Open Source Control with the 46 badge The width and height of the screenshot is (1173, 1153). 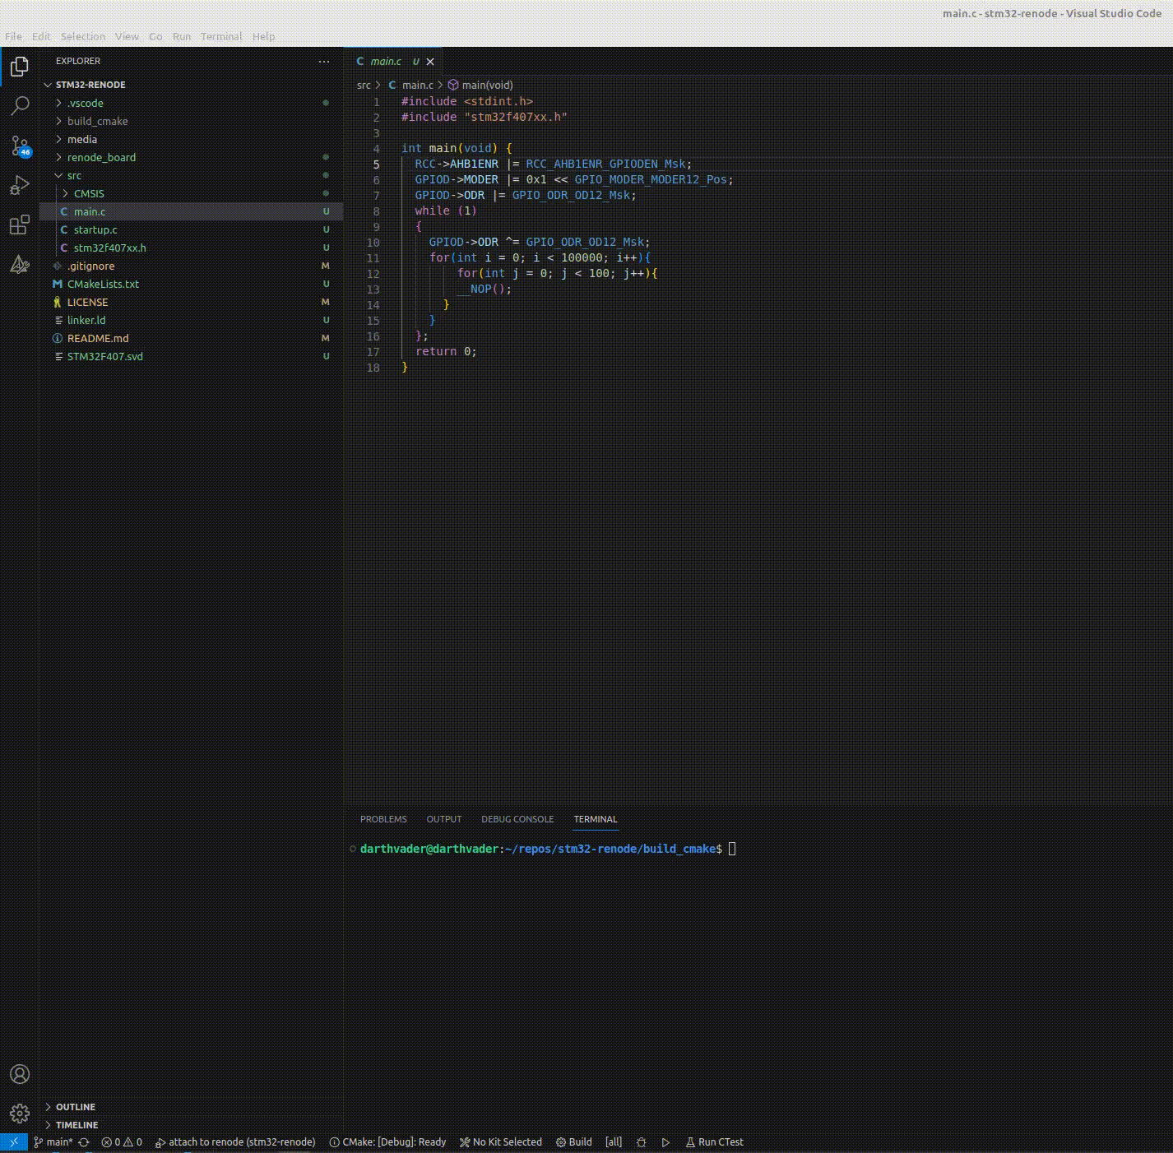pos(20,146)
